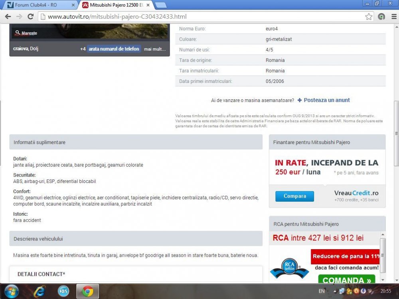
Task: Click the system clock showing 20:55
Action: pos(386,291)
